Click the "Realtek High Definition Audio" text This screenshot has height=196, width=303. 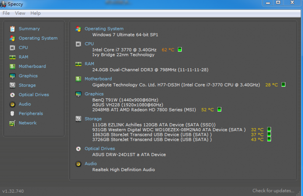[123, 170]
